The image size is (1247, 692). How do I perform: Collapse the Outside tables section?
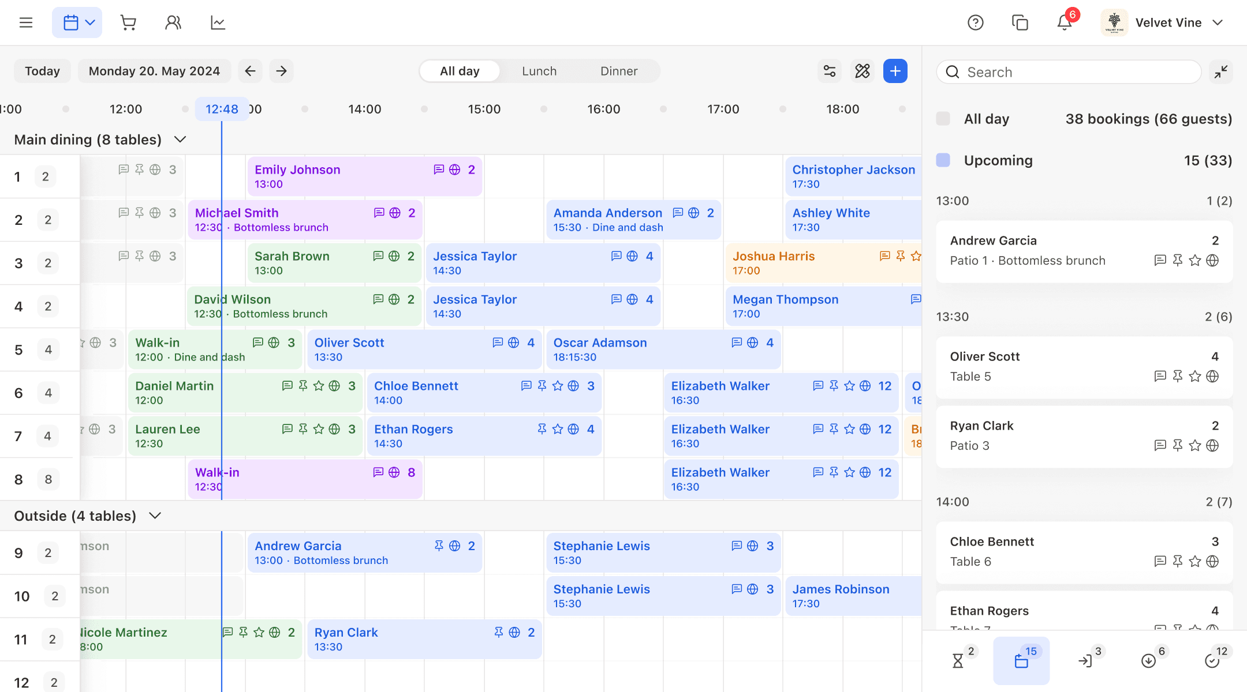pyautogui.click(x=155, y=516)
